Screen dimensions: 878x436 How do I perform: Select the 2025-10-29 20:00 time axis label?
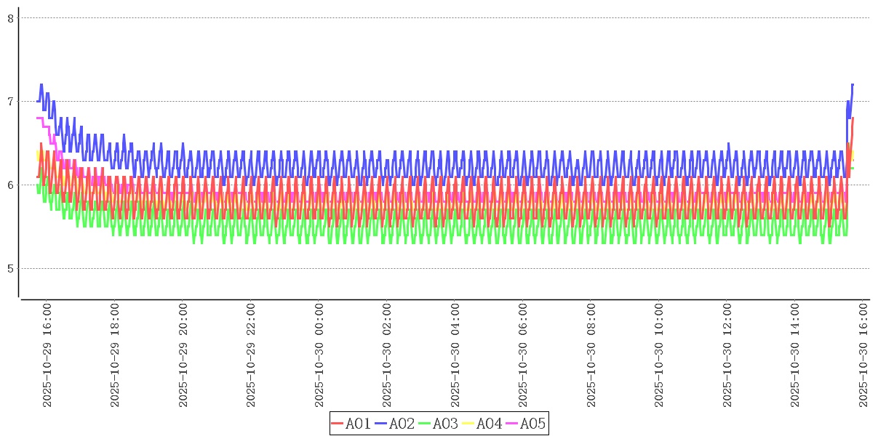(x=183, y=355)
